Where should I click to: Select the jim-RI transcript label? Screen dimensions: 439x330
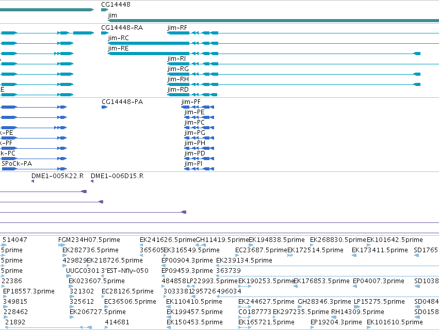[176, 59]
